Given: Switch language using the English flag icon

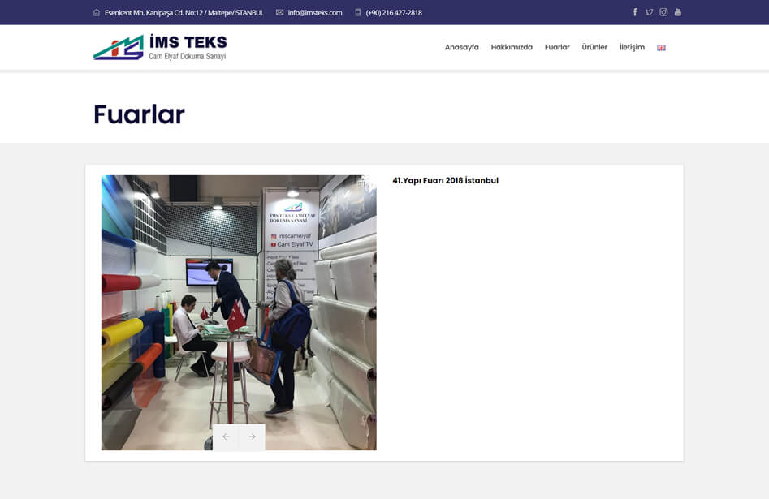Looking at the screenshot, I should 661,48.
